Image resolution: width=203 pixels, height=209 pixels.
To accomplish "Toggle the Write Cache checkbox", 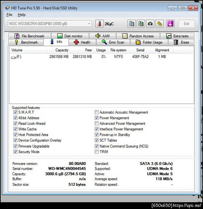I will point(15,129).
